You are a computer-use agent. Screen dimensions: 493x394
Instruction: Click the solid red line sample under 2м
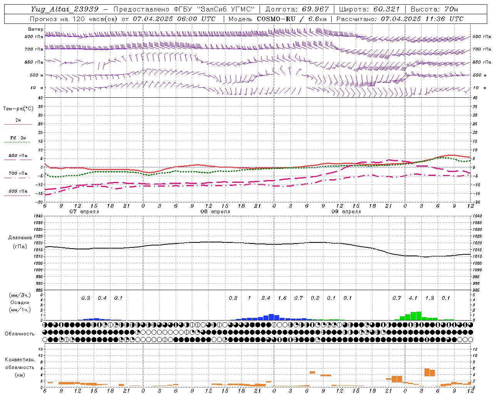(18, 124)
